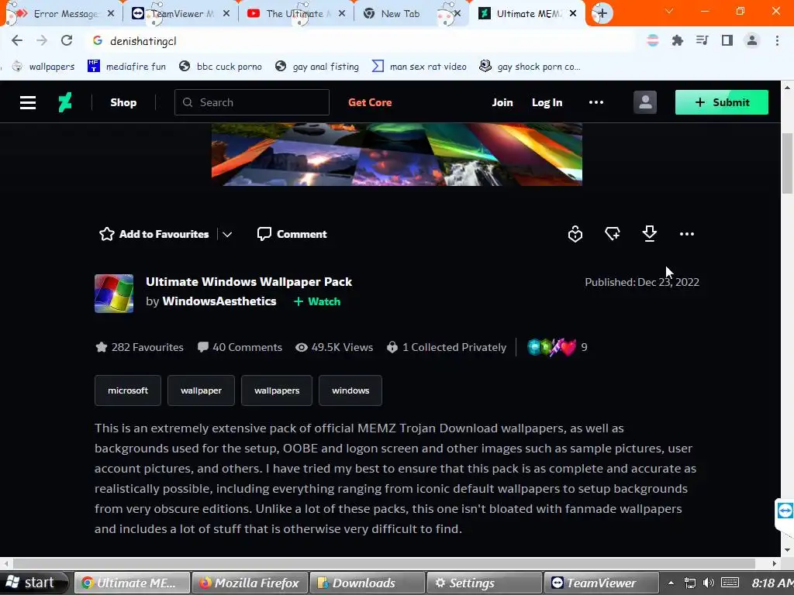Image resolution: width=794 pixels, height=595 pixels.
Task: Click the volume icon in system tray
Action: tap(709, 583)
